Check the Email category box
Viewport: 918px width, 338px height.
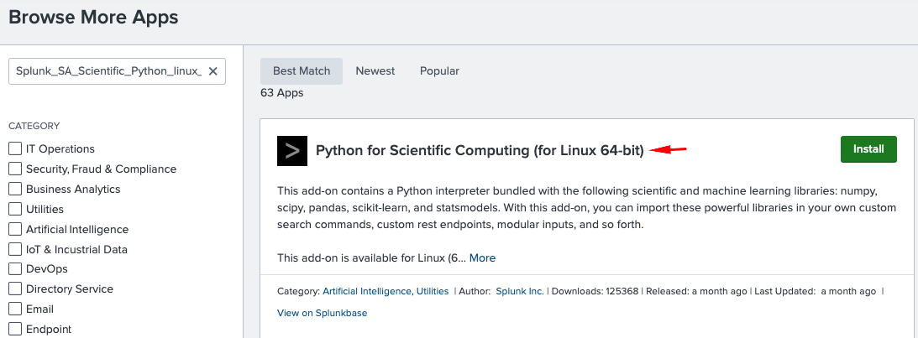click(x=15, y=309)
